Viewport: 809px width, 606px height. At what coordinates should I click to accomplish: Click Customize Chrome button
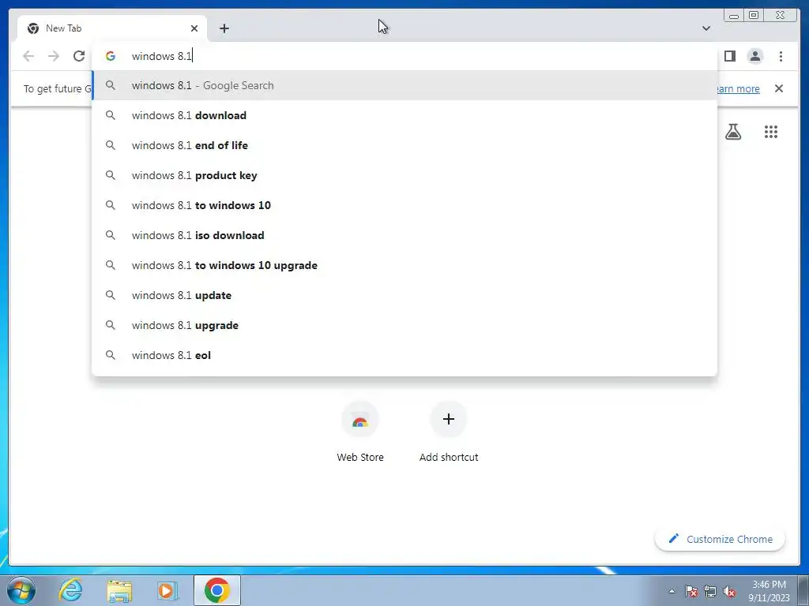click(720, 539)
